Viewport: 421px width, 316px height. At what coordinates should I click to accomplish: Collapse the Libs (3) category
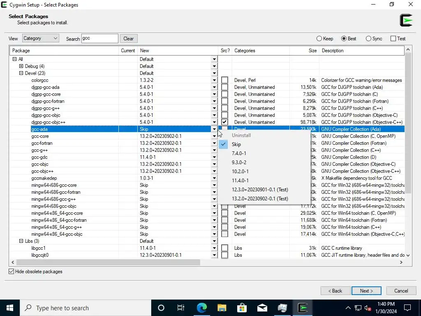coord(21,241)
